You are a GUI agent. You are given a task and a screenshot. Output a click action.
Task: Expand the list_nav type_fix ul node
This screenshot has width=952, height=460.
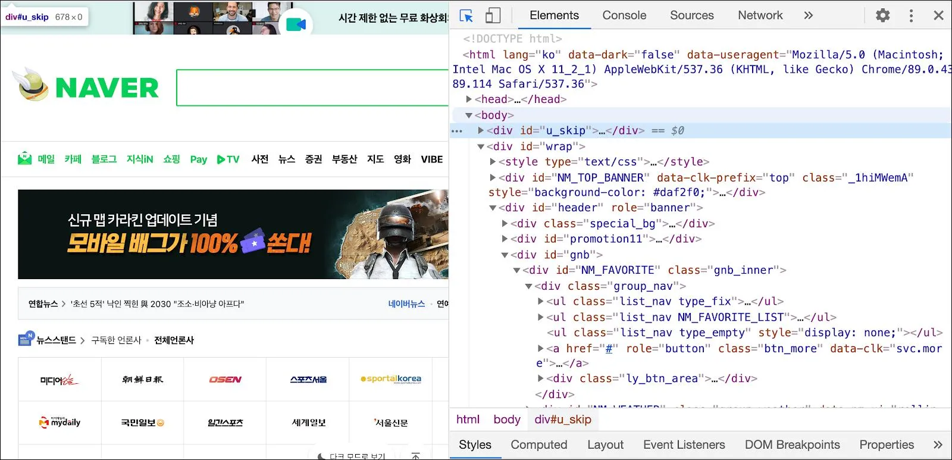(x=540, y=302)
